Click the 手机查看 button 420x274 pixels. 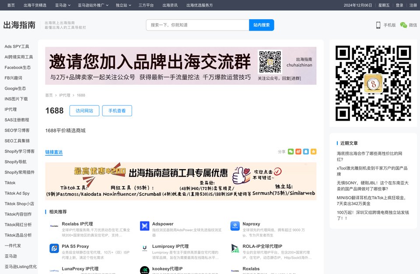[x=117, y=111]
